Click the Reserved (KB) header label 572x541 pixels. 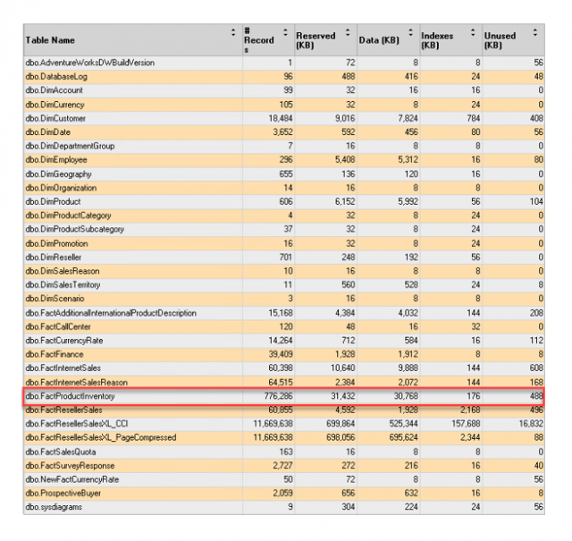point(315,40)
